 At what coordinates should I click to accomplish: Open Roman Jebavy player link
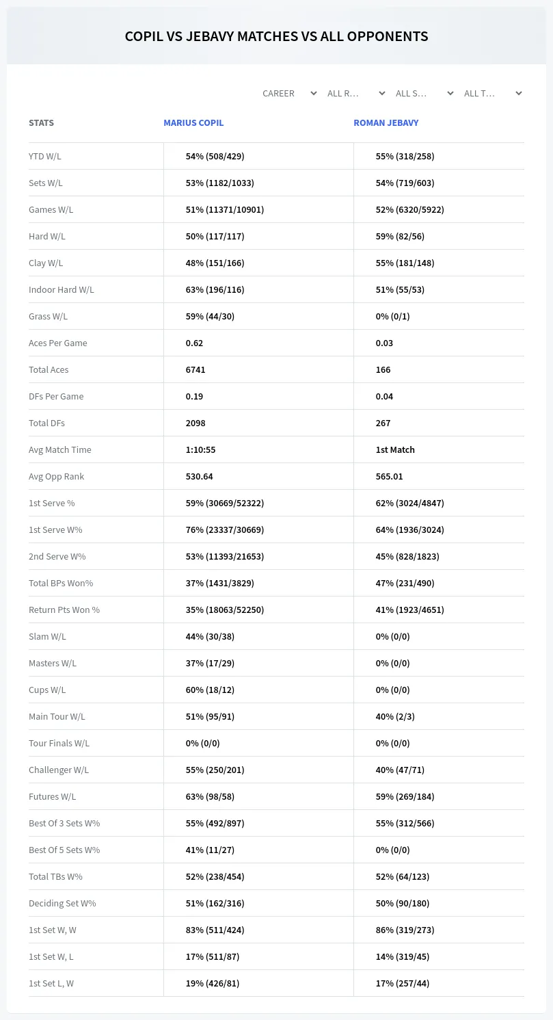pyautogui.click(x=386, y=122)
